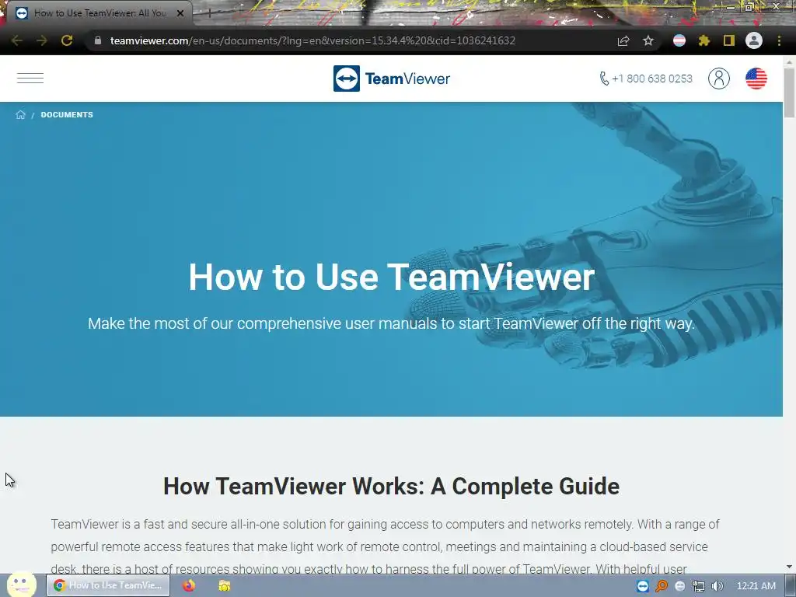The image size is (796, 597).
Task: Open the hamburger navigation menu
Action: click(30, 79)
